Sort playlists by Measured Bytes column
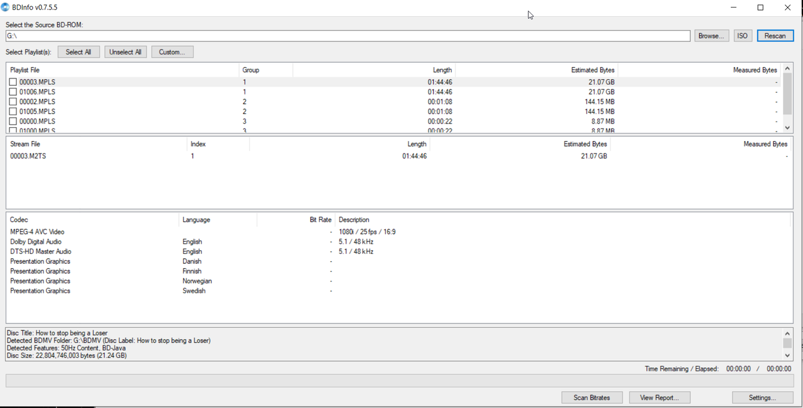 pos(699,70)
